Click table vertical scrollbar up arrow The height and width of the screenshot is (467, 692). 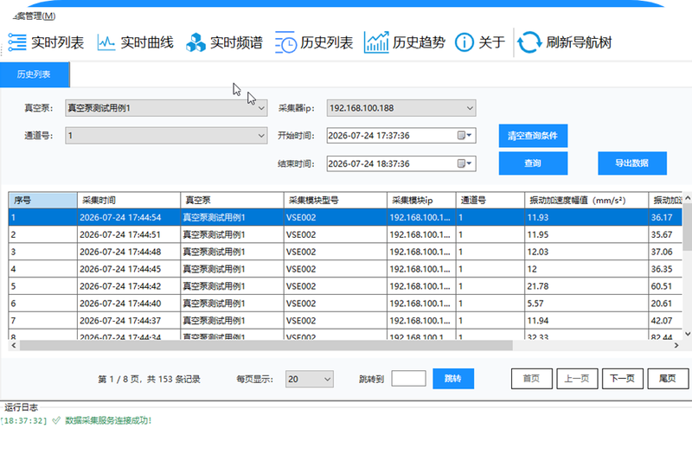coord(688,199)
